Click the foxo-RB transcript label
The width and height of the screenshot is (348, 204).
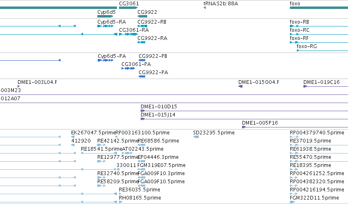click(x=299, y=22)
